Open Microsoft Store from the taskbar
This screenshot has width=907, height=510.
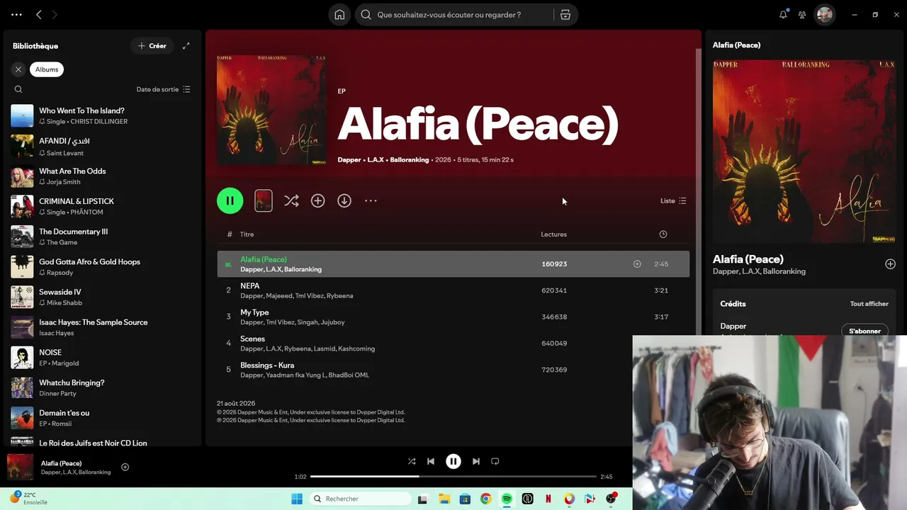tap(465, 499)
